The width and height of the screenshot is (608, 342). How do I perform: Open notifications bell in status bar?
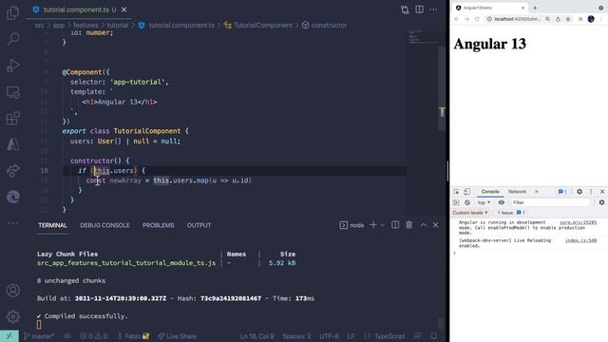pyautogui.click(x=434, y=335)
